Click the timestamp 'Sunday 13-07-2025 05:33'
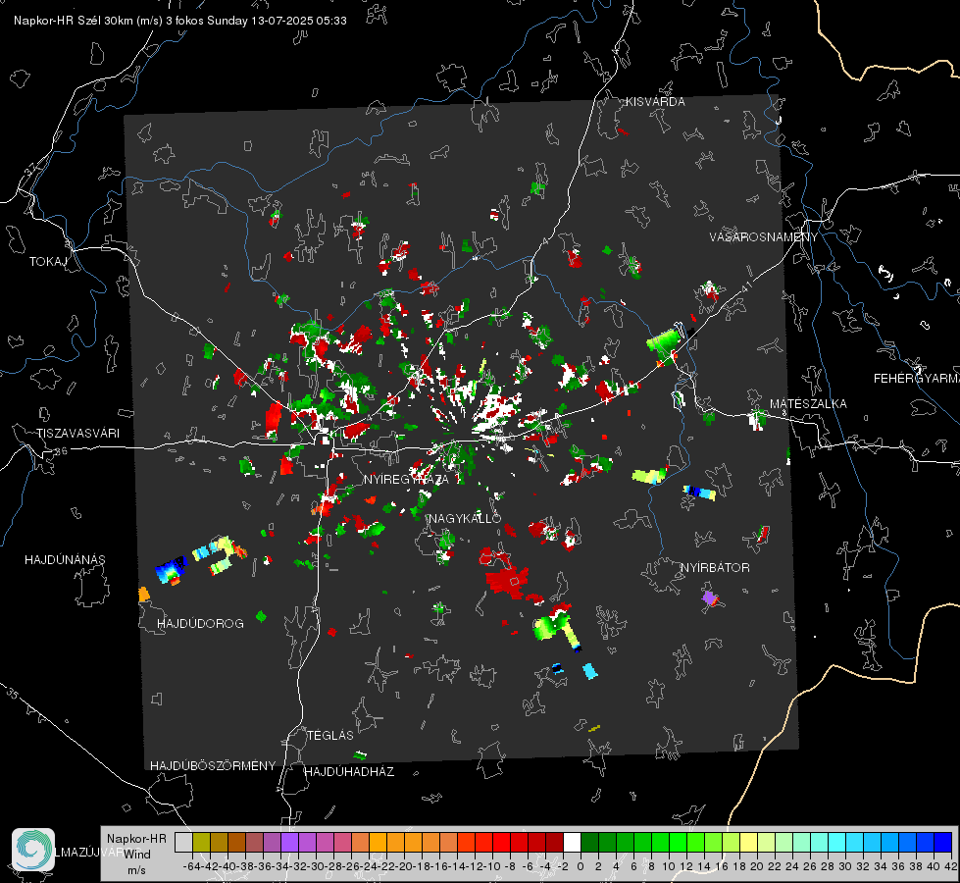 tap(277, 21)
